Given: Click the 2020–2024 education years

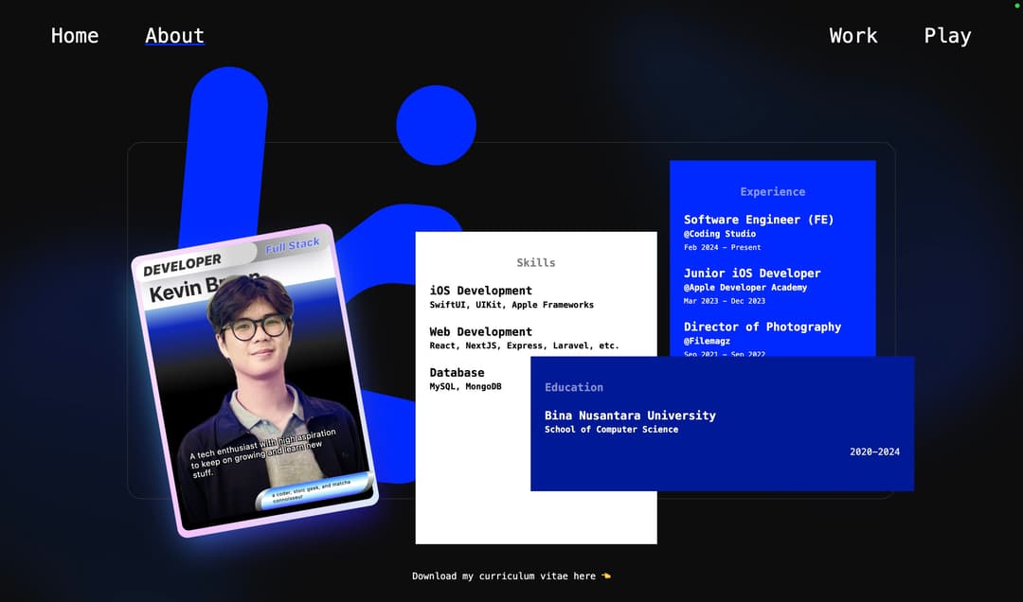Looking at the screenshot, I should click(x=874, y=451).
